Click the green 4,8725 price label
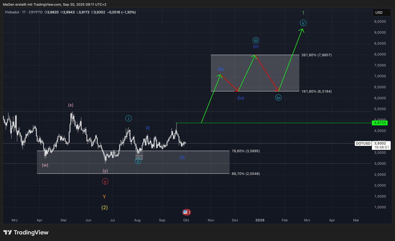The height and width of the screenshot is (241, 395). (379, 123)
